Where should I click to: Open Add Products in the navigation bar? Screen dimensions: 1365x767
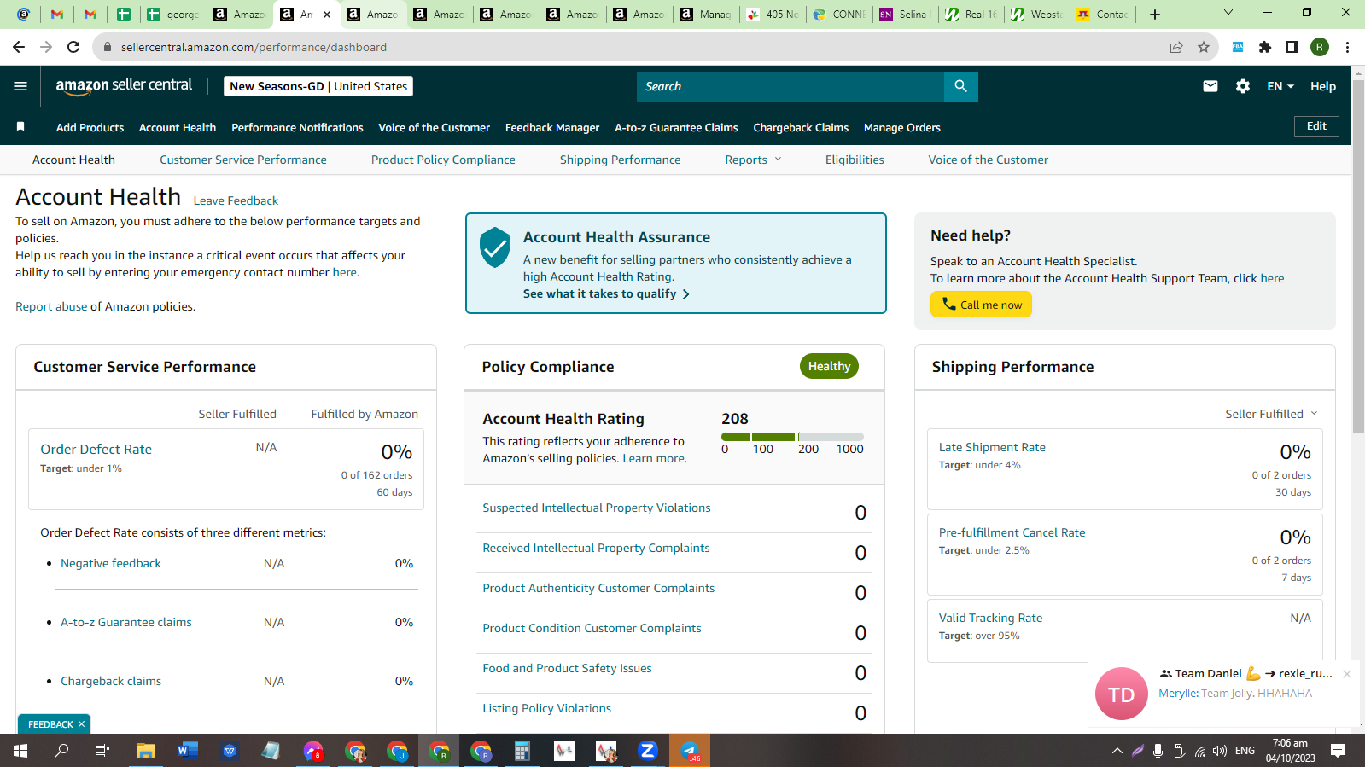click(90, 127)
